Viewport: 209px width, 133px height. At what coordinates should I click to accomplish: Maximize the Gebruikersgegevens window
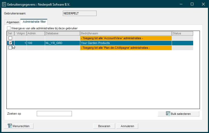192,4
